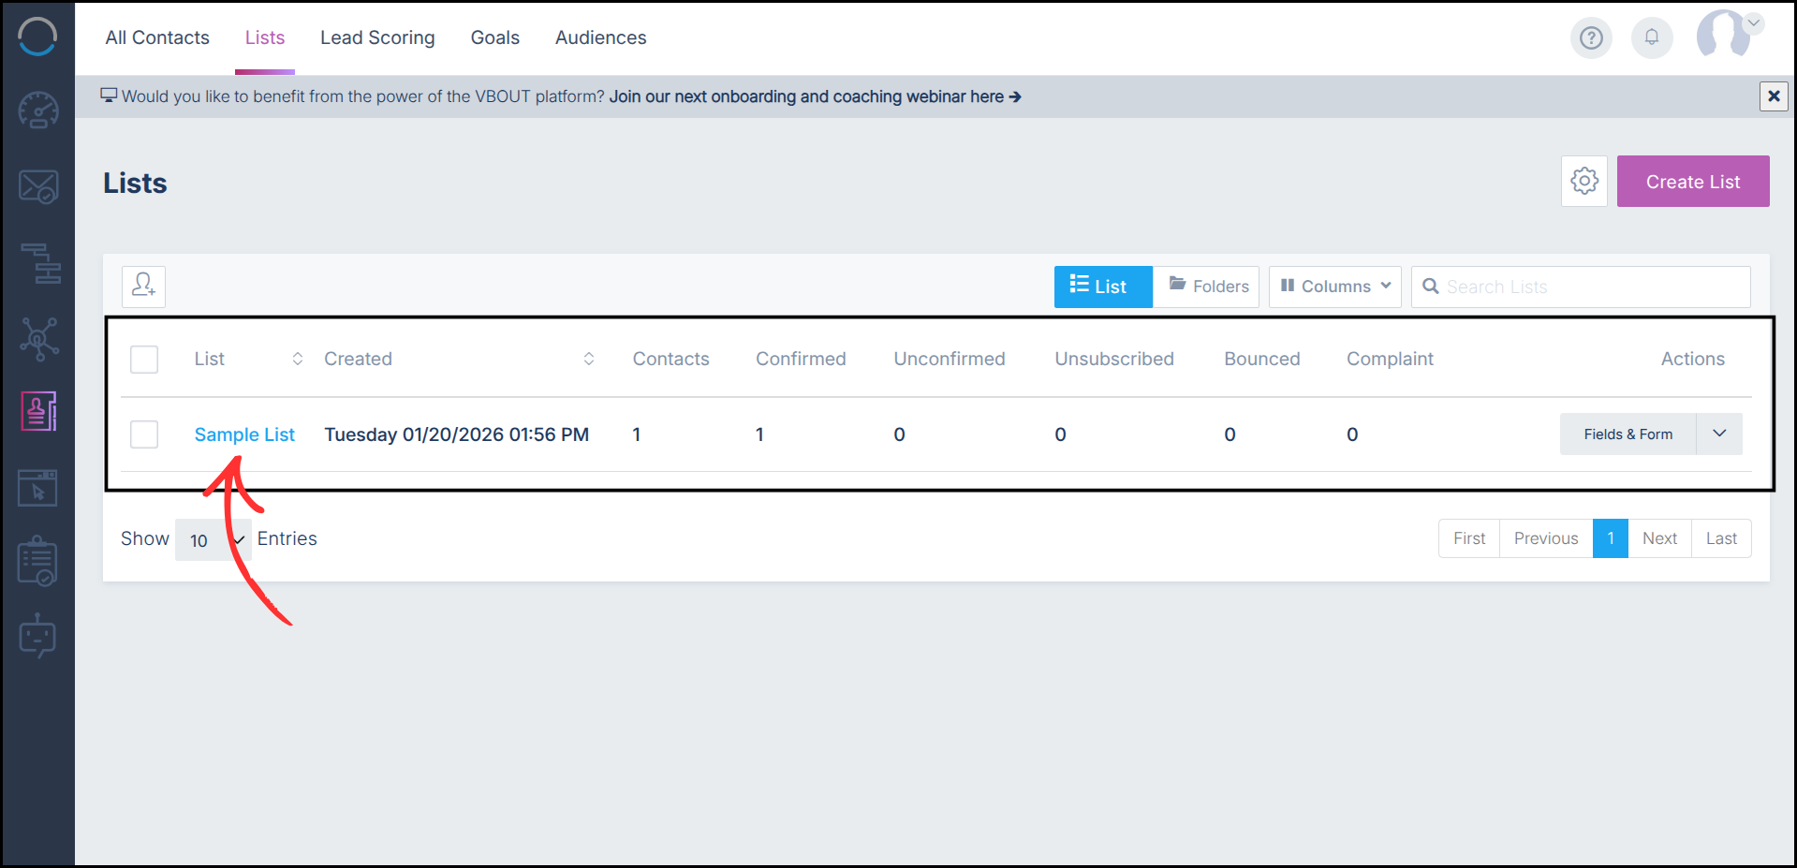Open the help question mark icon
The width and height of the screenshot is (1797, 868).
[x=1591, y=37]
